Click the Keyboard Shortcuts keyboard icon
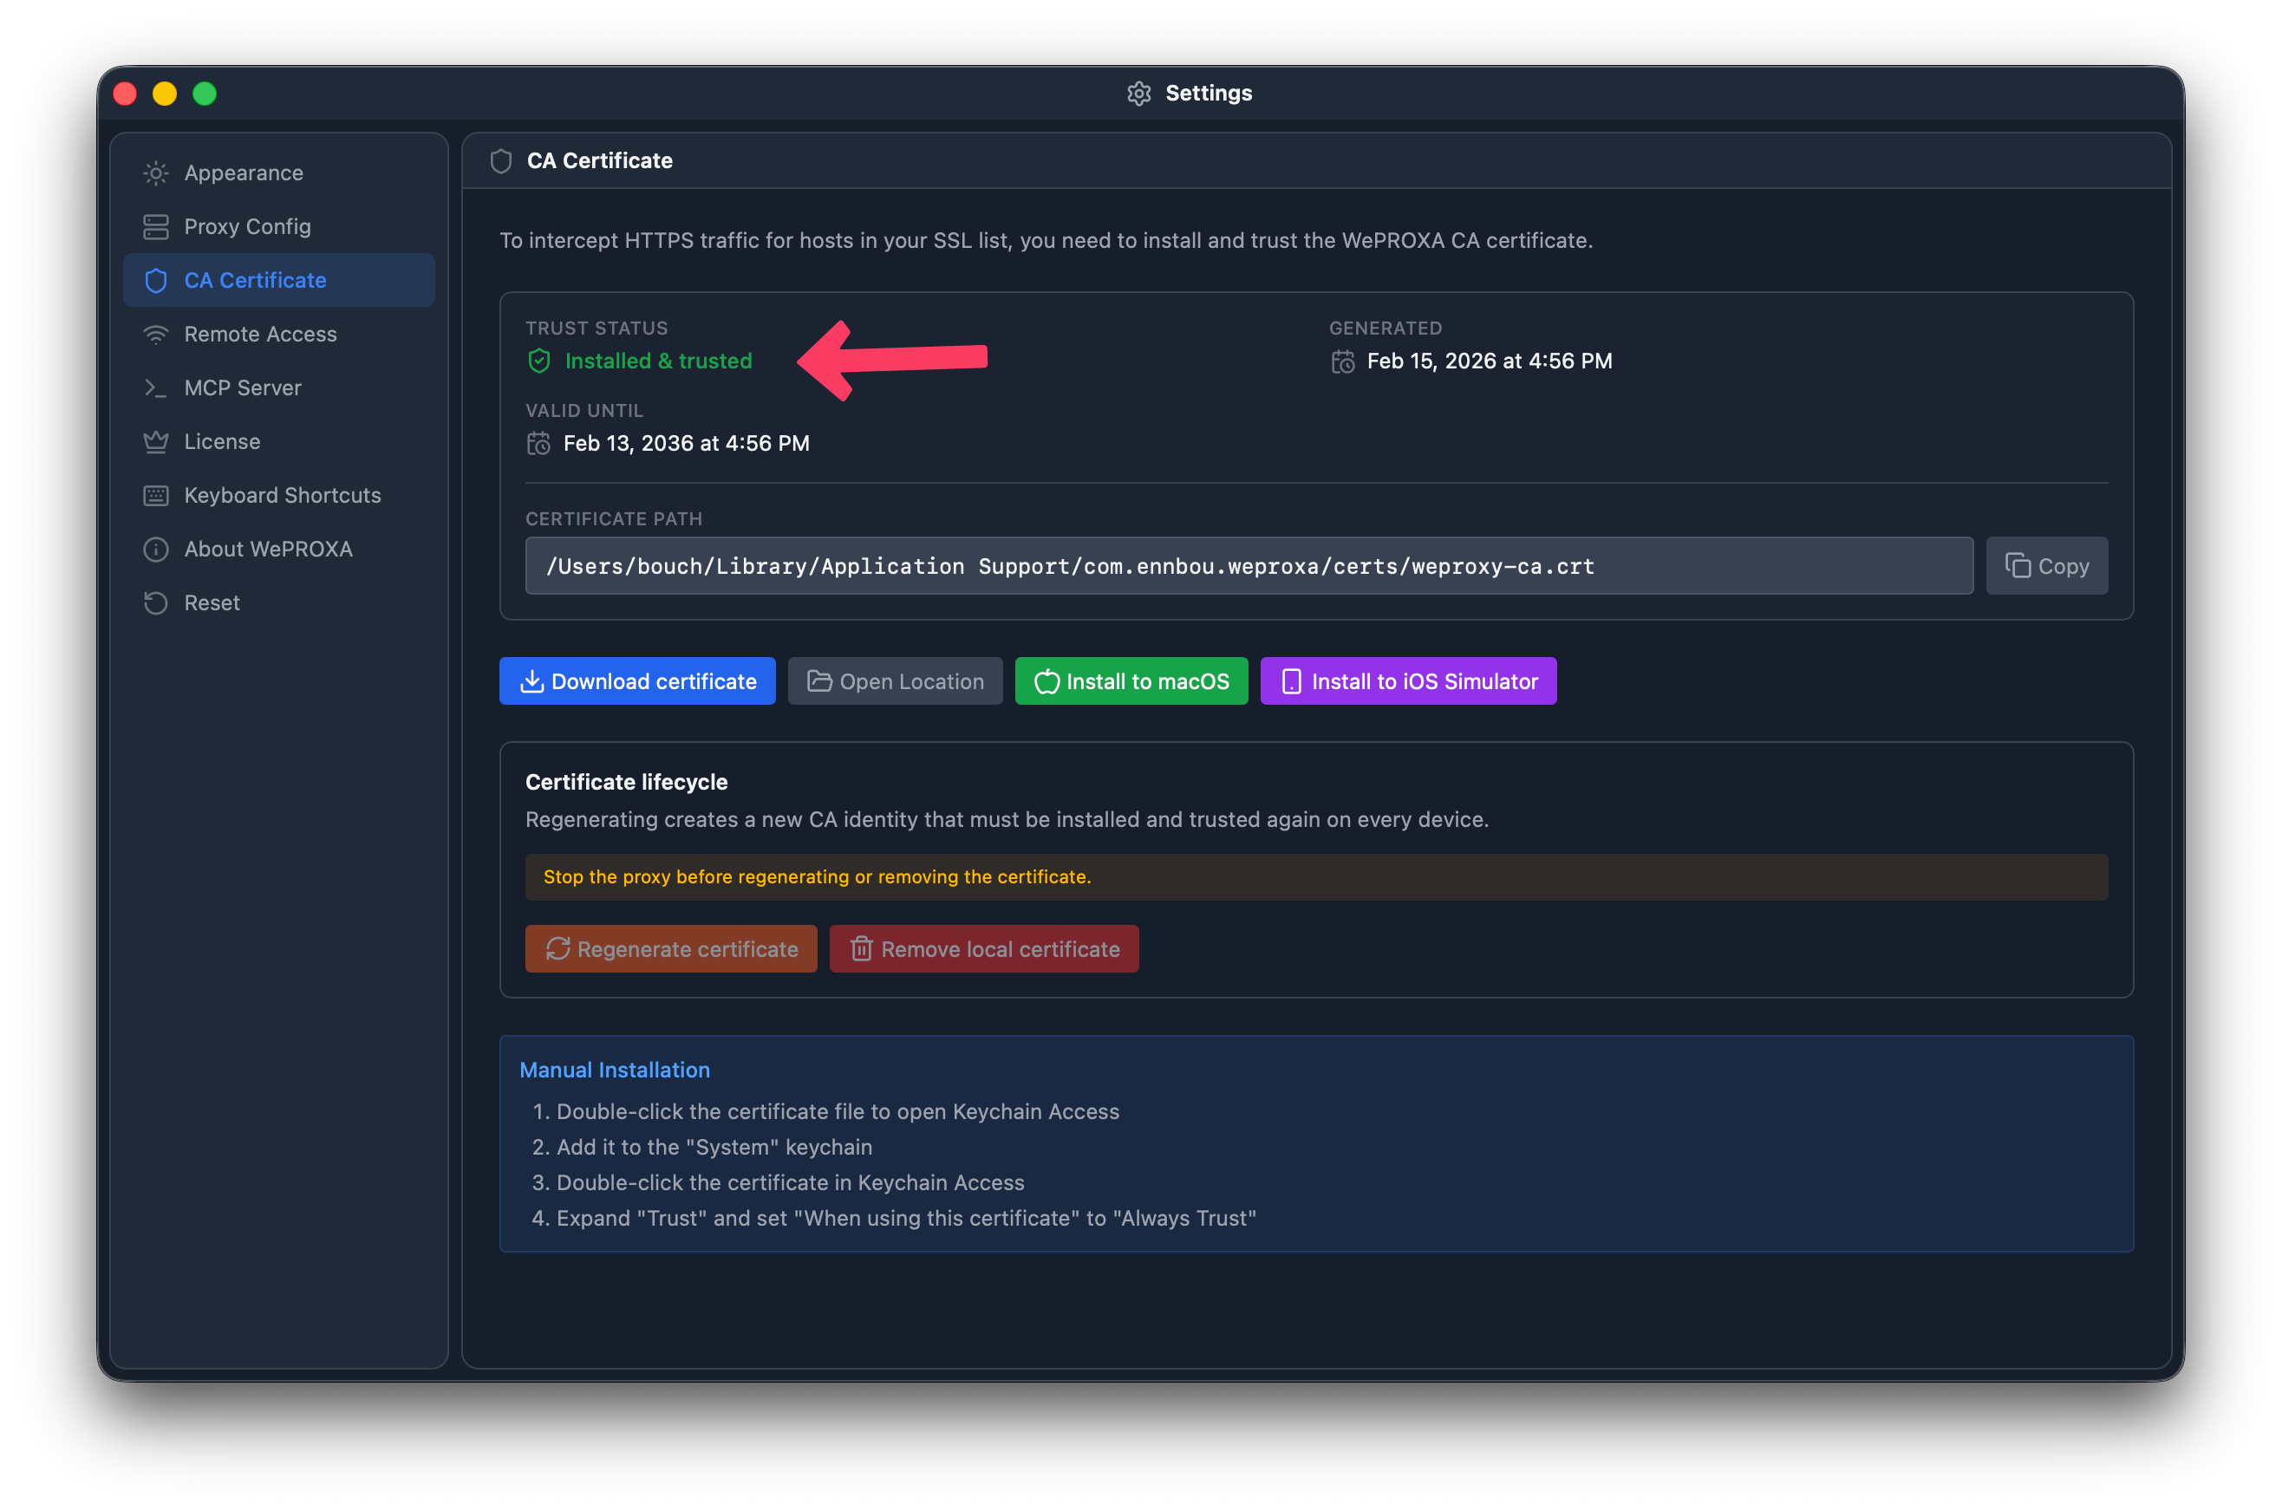The height and width of the screenshot is (1510, 2282). click(155, 496)
